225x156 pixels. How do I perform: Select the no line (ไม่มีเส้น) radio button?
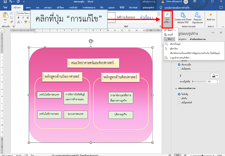179,94
